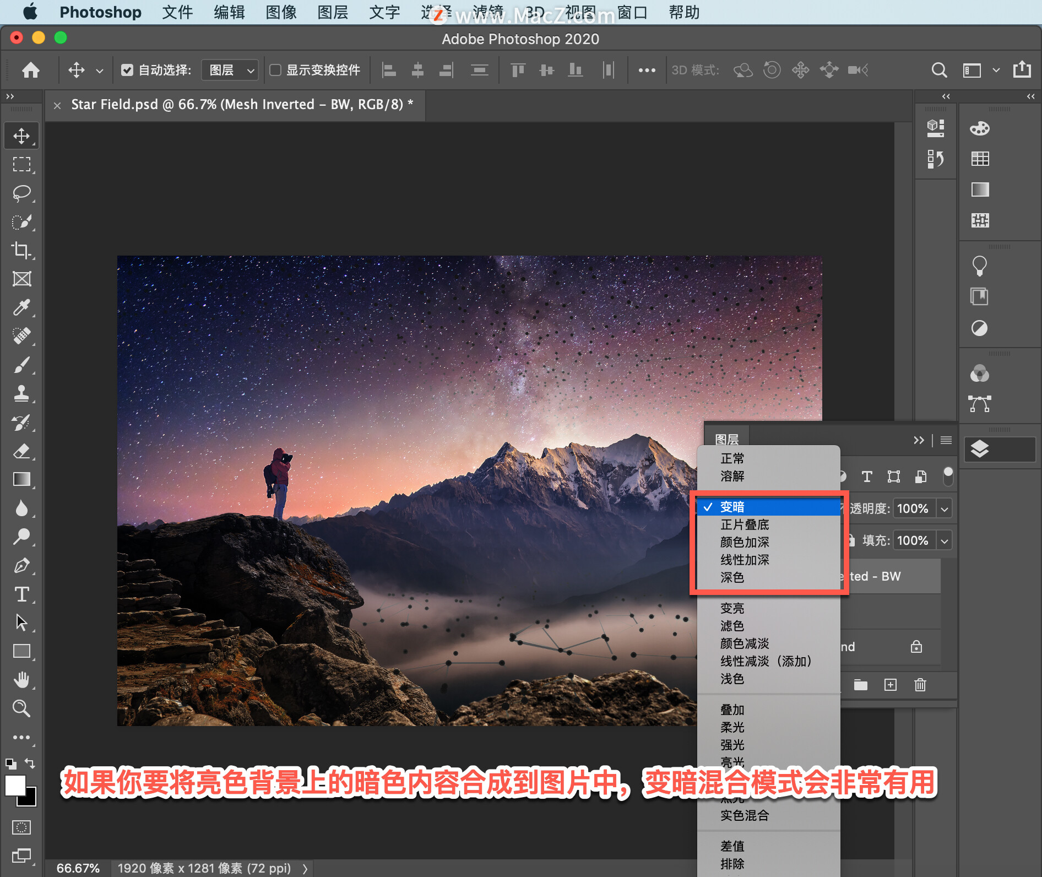The height and width of the screenshot is (877, 1042).
Task: Expand the fill 100% dropdown arrow
Action: coord(945,540)
